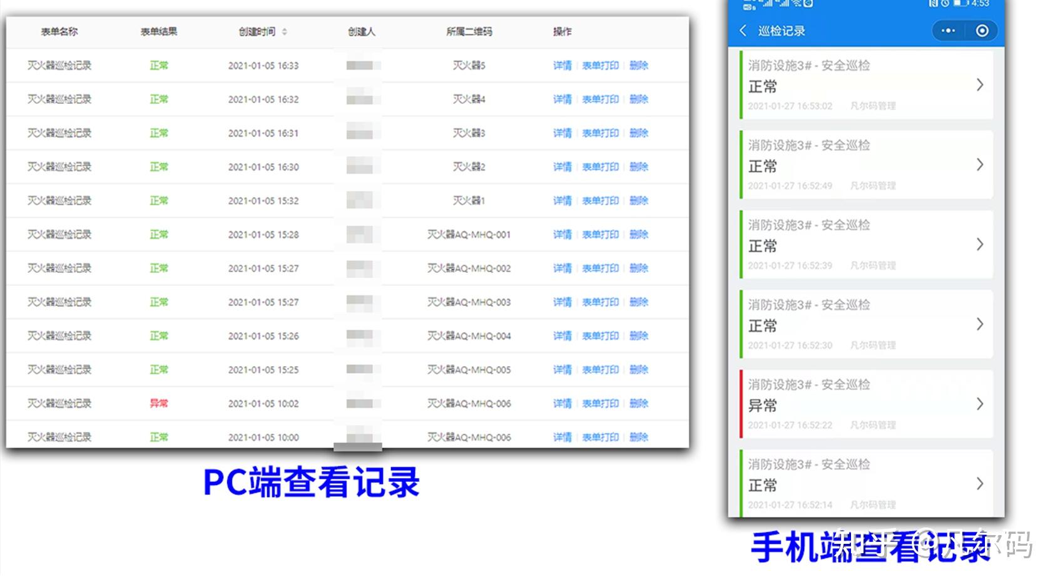Open 详情 for the 灭火器5 record
The image size is (1060, 587).
click(562, 65)
